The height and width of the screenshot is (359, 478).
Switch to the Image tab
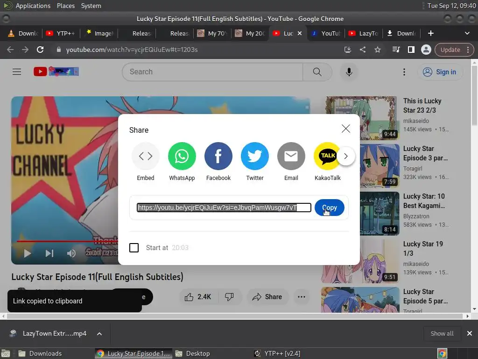(99, 33)
